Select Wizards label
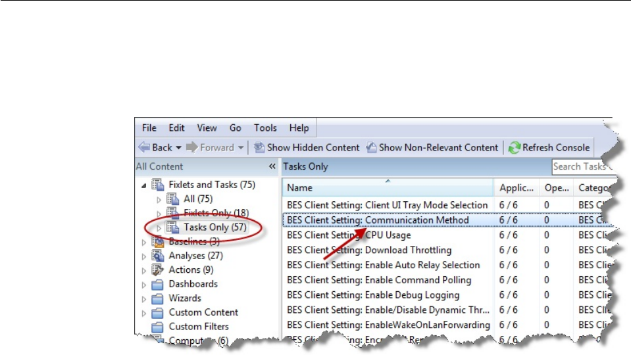This screenshot has height=355, width=631. (x=185, y=298)
